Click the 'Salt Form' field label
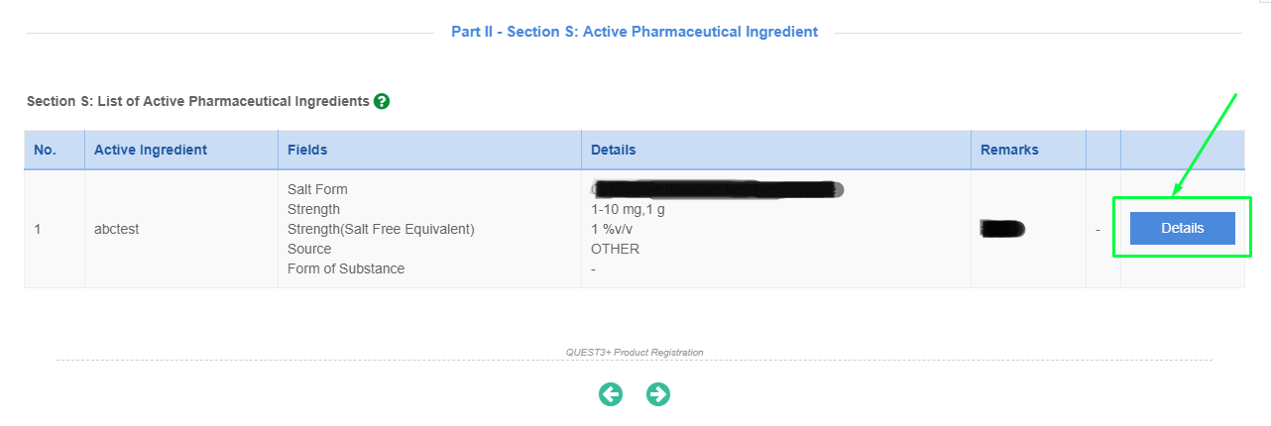This screenshot has height=426, width=1271. pos(317,189)
